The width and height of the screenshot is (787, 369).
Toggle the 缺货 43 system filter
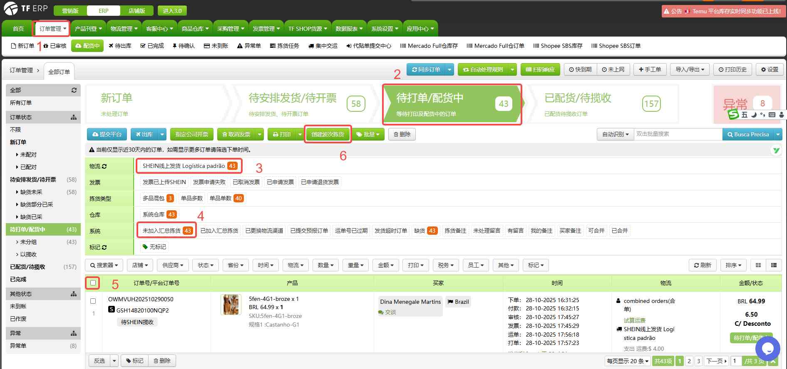pos(425,231)
